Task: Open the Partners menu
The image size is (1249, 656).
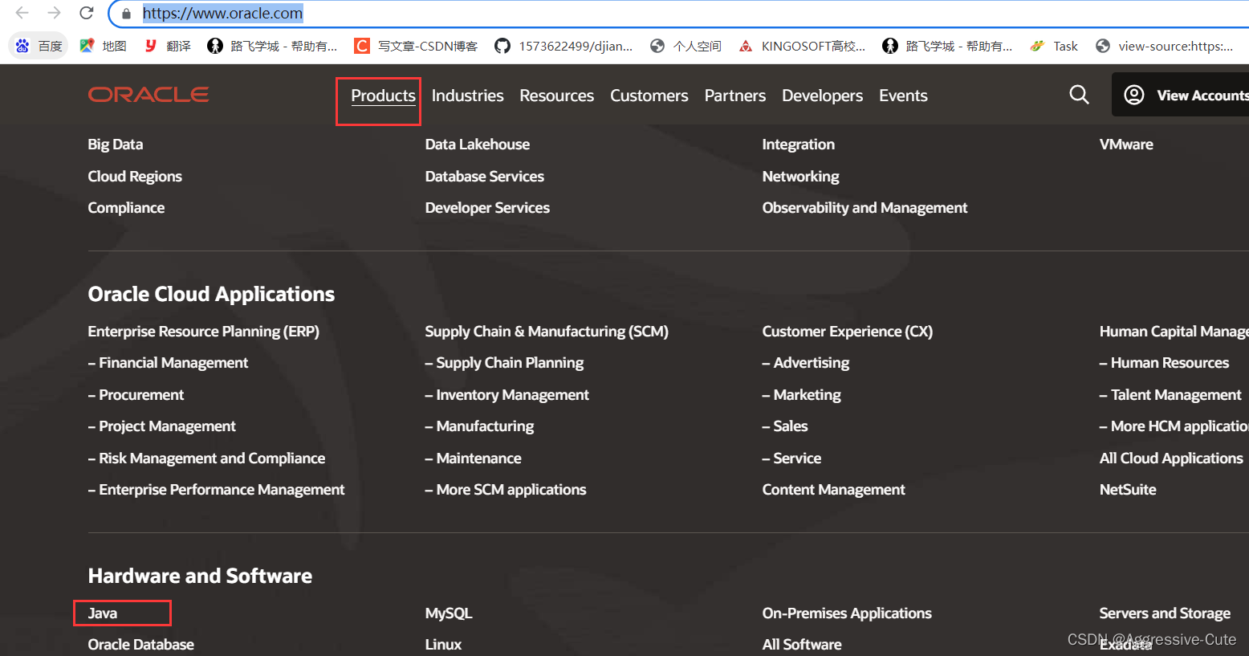Action: [x=734, y=96]
